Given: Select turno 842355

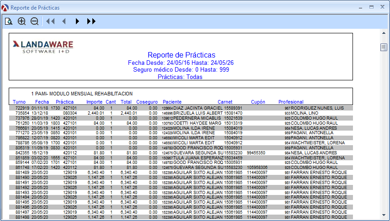Looking at the screenshot, I should pyautogui.click(x=22, y=153).
